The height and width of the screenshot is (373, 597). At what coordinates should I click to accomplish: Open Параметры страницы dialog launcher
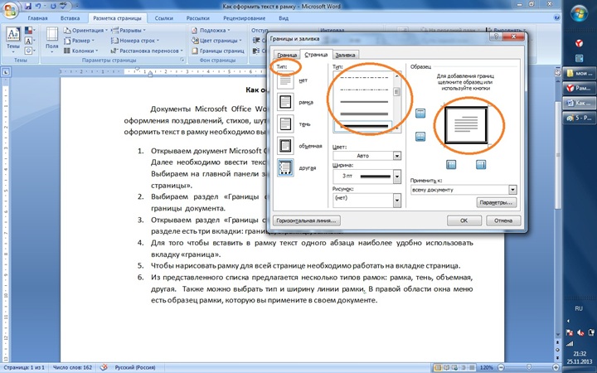(182, 61)
